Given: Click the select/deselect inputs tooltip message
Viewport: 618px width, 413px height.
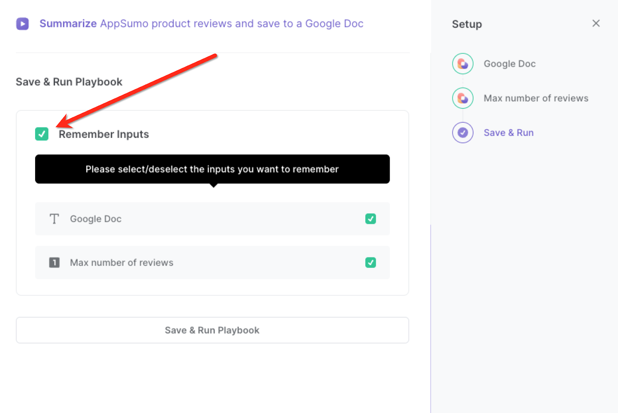Looking at the screenshot, I should pyautogui.click(x=212, y=169).
